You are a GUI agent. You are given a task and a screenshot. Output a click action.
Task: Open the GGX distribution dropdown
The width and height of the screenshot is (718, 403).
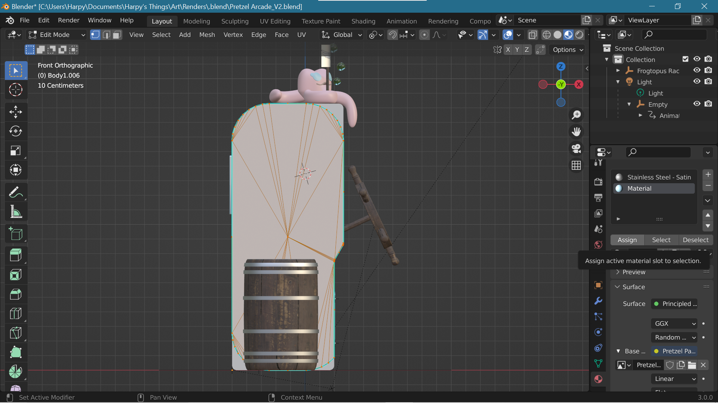tap(674, 324)
